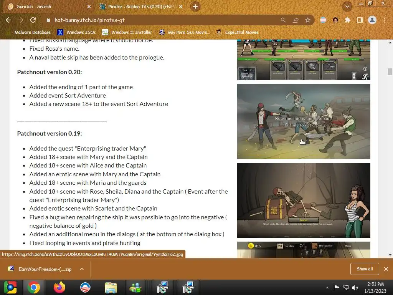Screen dimensions: 393x295
Task: Open the blue-red circular logo taskbar app
Action: coord(85,287)
